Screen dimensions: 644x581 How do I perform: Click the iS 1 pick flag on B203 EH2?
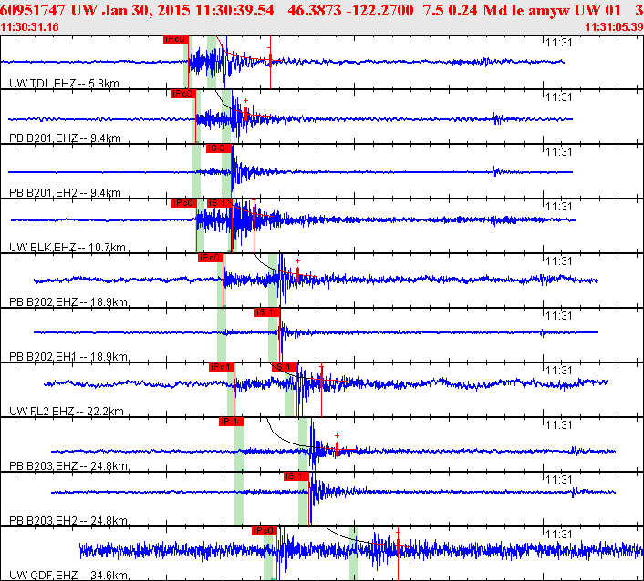(296, 475)
